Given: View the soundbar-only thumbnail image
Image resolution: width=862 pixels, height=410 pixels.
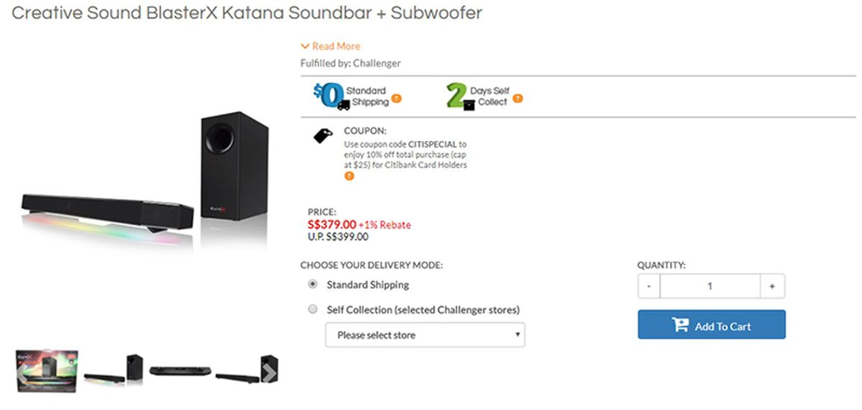Looking at the screenshot, I should point(180,371).
